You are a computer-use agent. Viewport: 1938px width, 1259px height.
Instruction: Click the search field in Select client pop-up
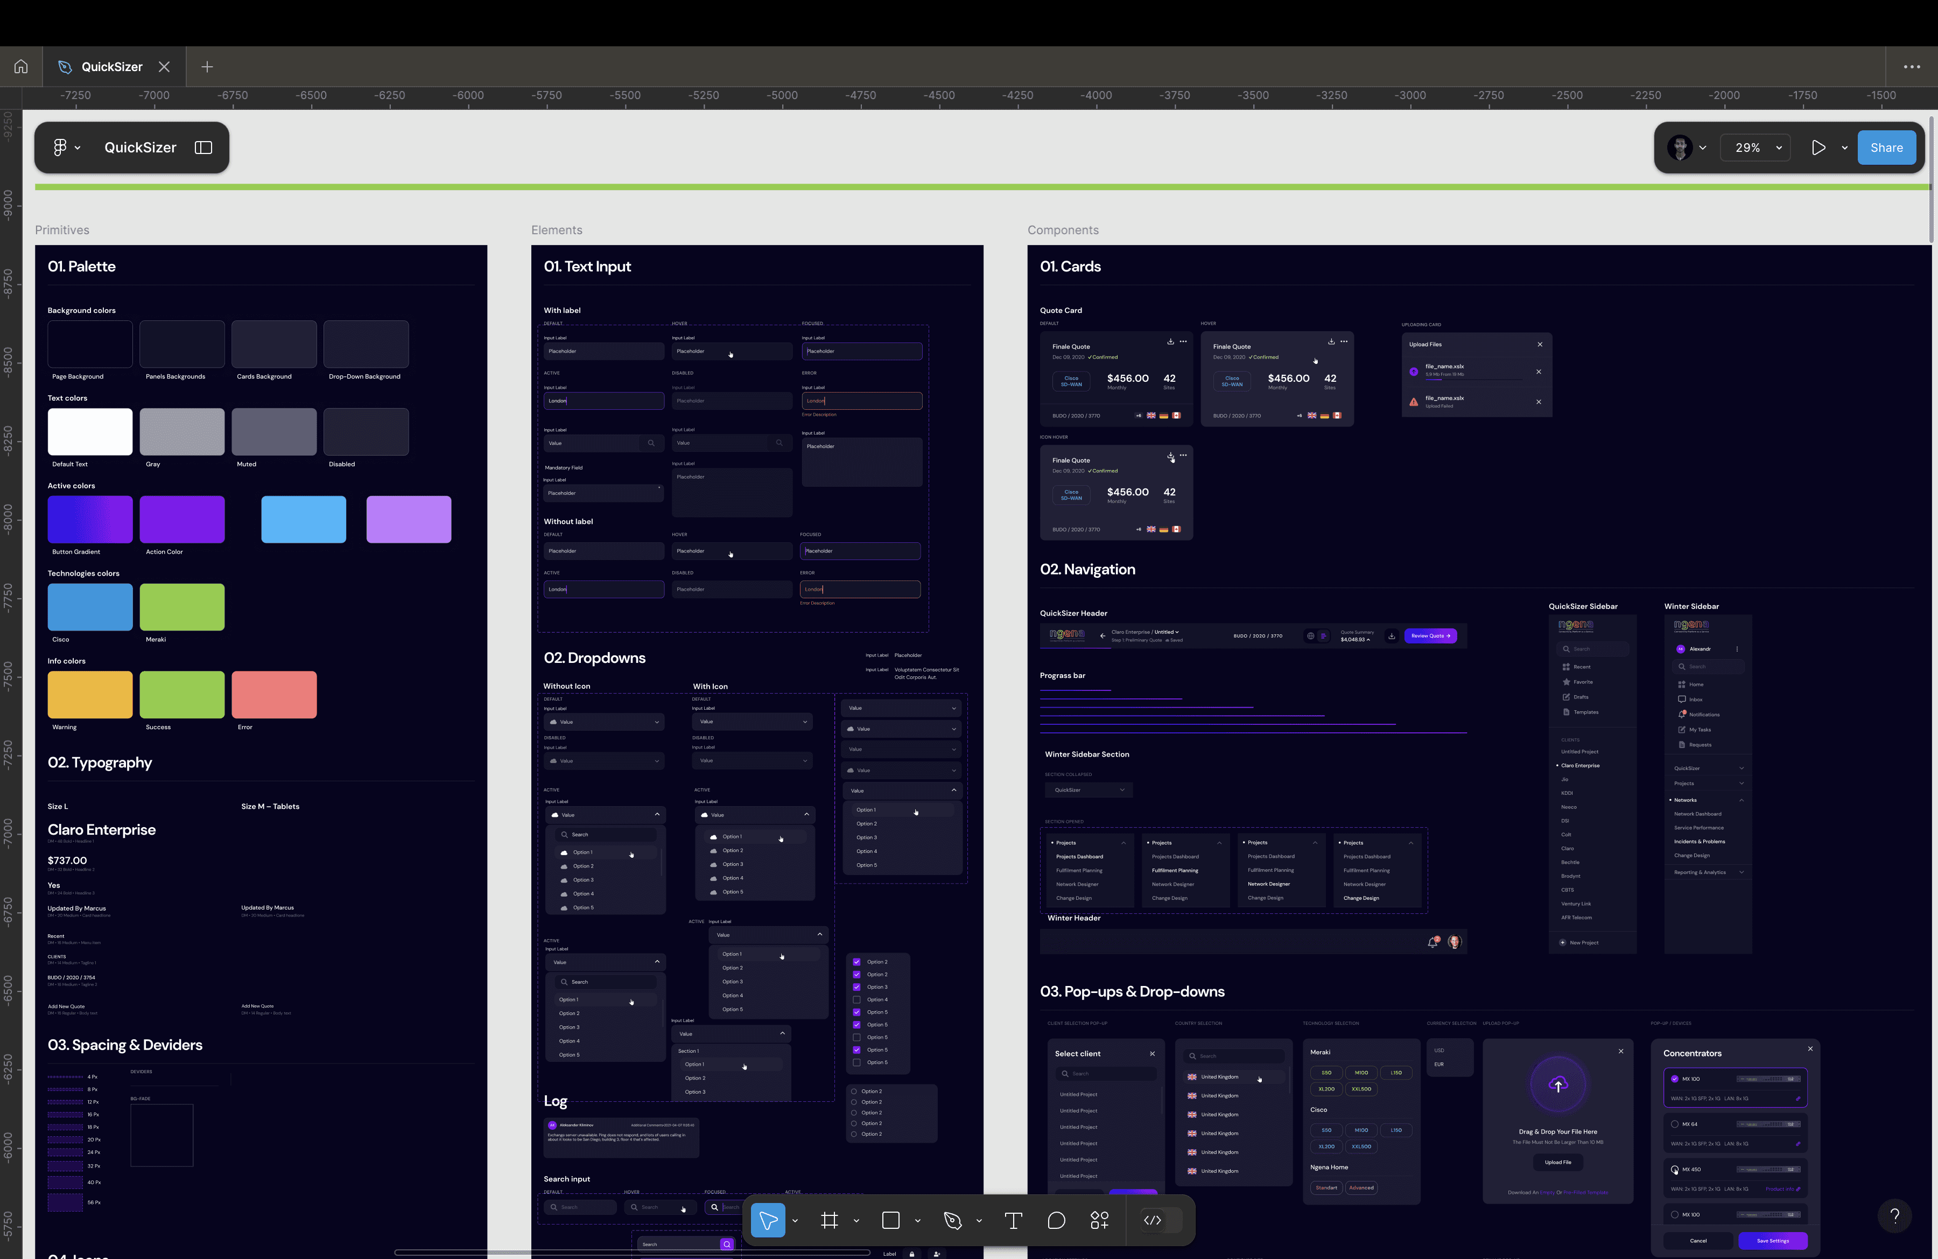tap(1105, 1073)
